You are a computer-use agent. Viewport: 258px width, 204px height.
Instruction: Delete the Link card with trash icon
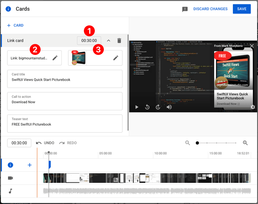tap(119, 40)
